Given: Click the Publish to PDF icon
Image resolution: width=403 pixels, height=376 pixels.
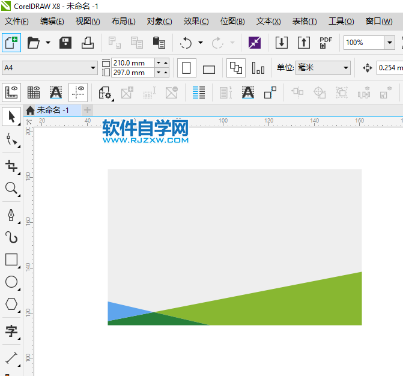Looking at the screenshot, I should [326, 43].
